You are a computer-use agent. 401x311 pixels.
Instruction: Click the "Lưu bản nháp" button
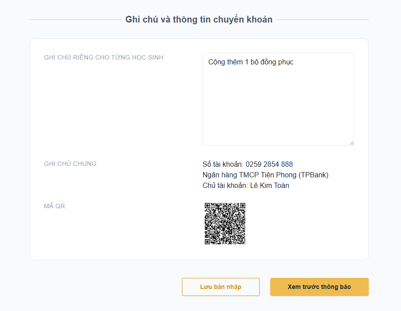(220, 287)
